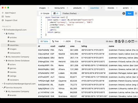Collapse My Awesome Company under Service Accounts
The width and height of the screenshot is (138, 103).
4,91
